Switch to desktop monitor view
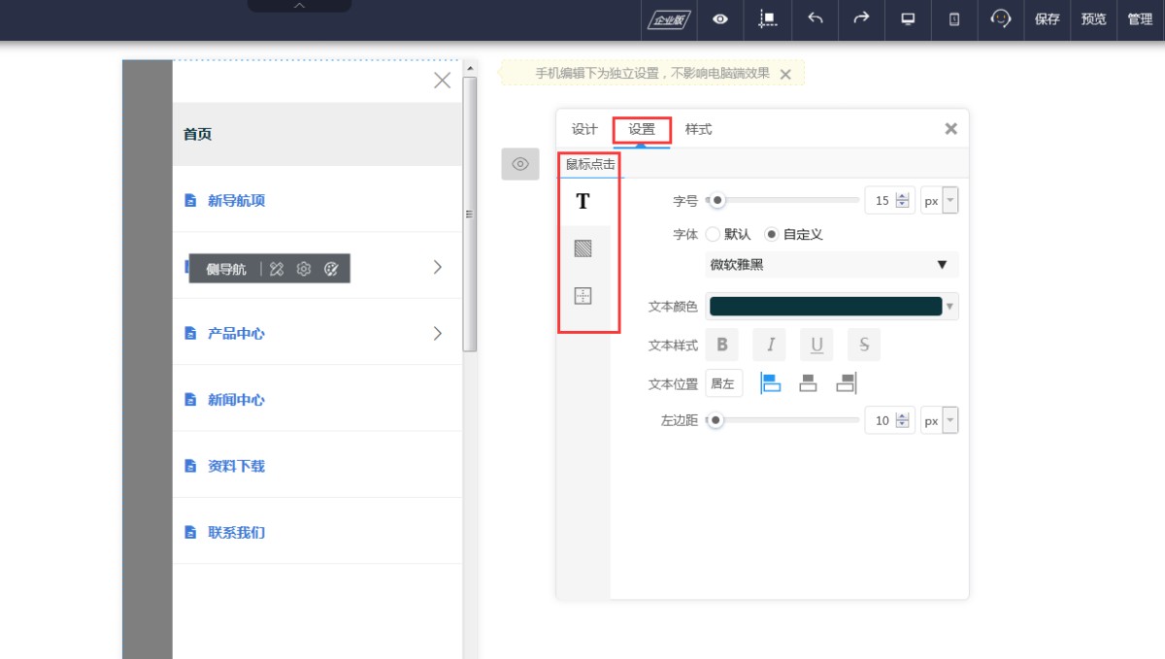The height and width of the screenshot is (659, 1165). click(908, 19)
